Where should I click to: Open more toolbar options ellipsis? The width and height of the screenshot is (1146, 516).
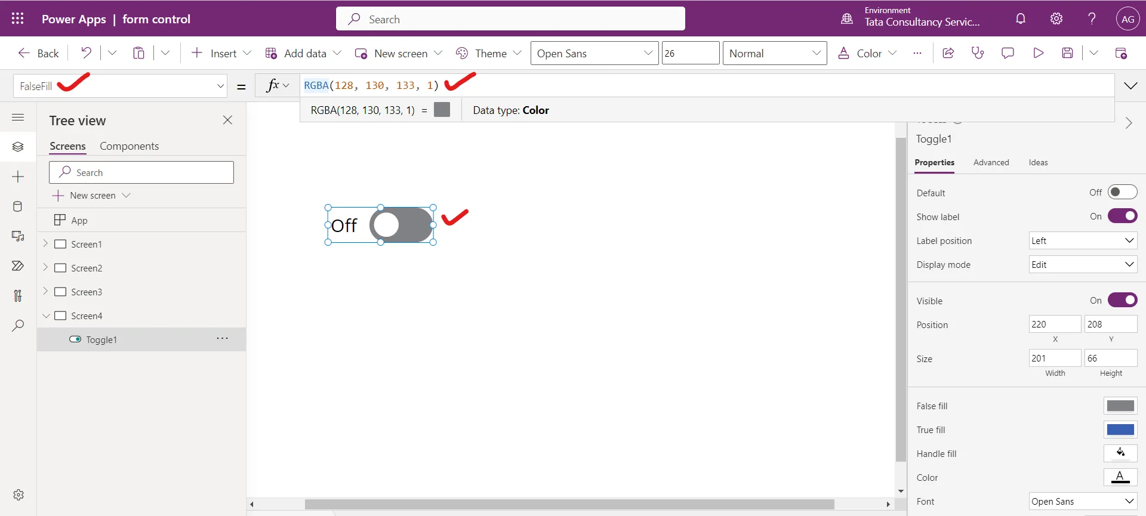(917, 53)
